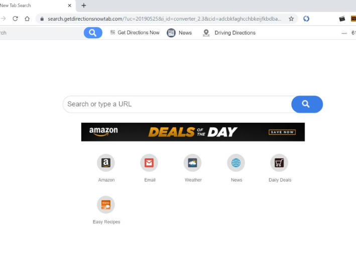
Task: Open the Daily Deals cart icon
Action: [x=279, y=163]
